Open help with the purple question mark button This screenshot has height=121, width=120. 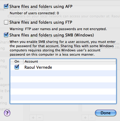7,113
